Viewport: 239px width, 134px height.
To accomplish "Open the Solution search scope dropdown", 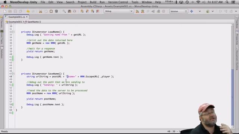I will [x=179, y=11].
